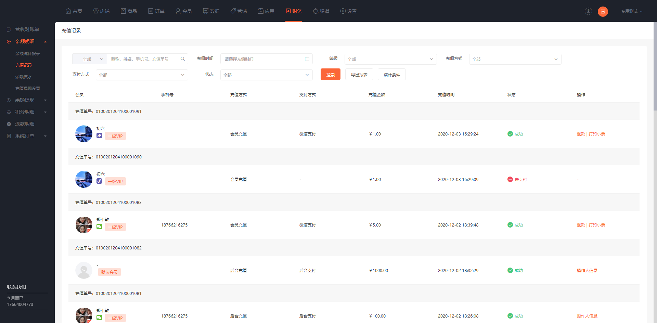Image resolution: width=657 pixels, height=323 pixels.
Task: Click order number 0100201204100001082
Action: 119,248
